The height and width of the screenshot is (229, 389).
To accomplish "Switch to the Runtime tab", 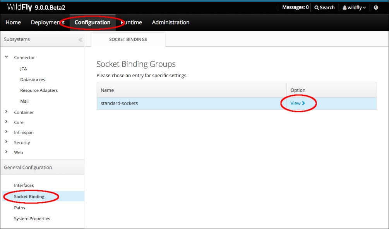I will 132,22.
